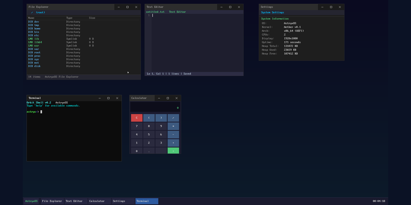
Task: Click the Type column header
Action: click(x=69, y=18)
